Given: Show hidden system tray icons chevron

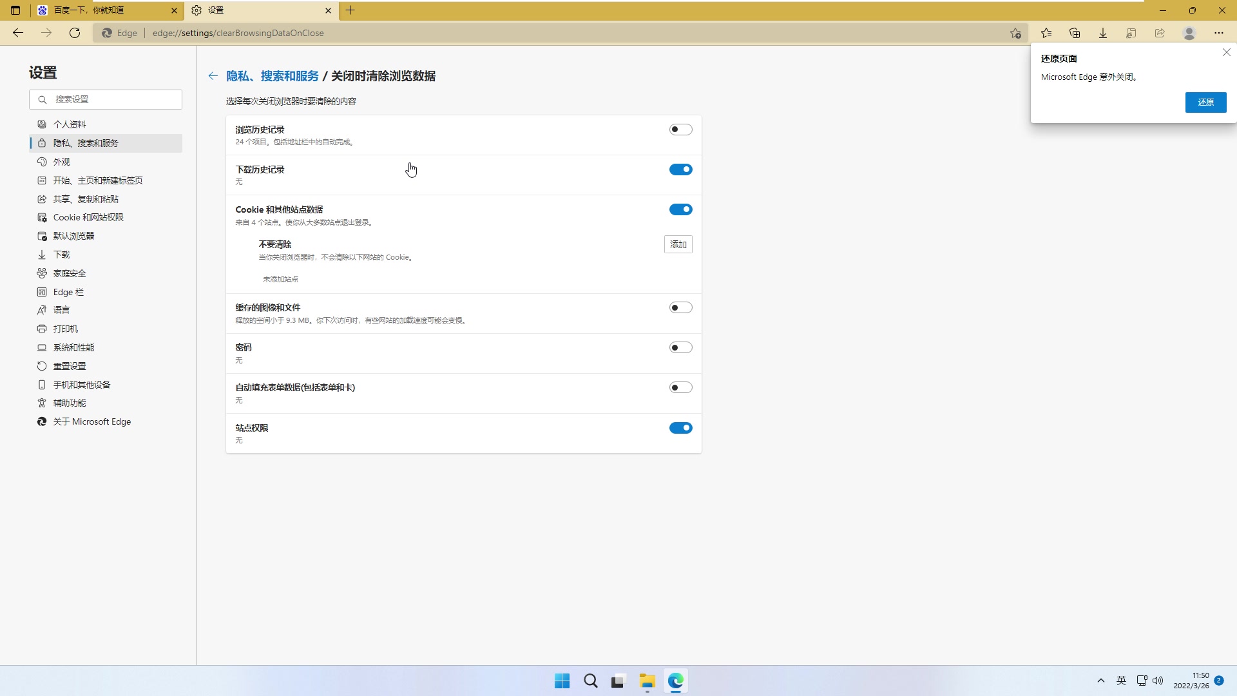Looking at the screenshot, I should click(1100, 681).
